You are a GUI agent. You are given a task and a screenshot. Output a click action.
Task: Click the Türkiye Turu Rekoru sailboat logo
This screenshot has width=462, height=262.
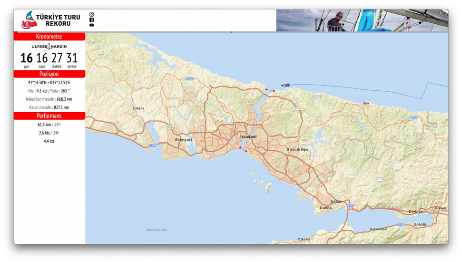click(29, 20)
